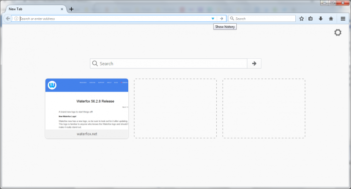351x189 pixels.
Task: Click the waterfox.net tile label
Action: [x=87, y=134]
